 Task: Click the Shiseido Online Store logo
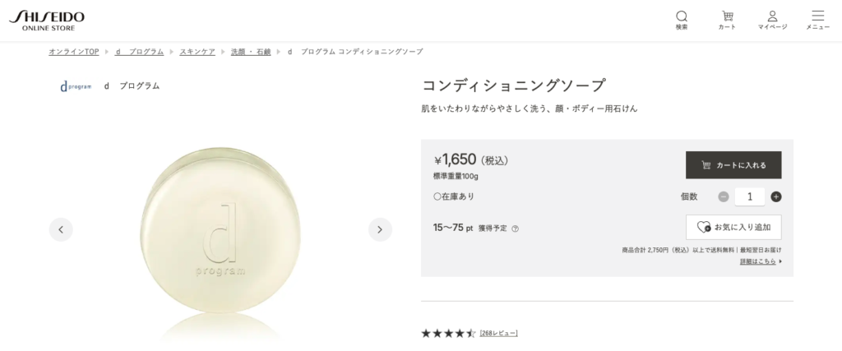pyautogui.click(x=46, y=21)
